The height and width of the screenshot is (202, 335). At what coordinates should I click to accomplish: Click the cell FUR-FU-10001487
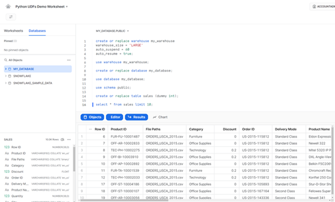(125, 137)
